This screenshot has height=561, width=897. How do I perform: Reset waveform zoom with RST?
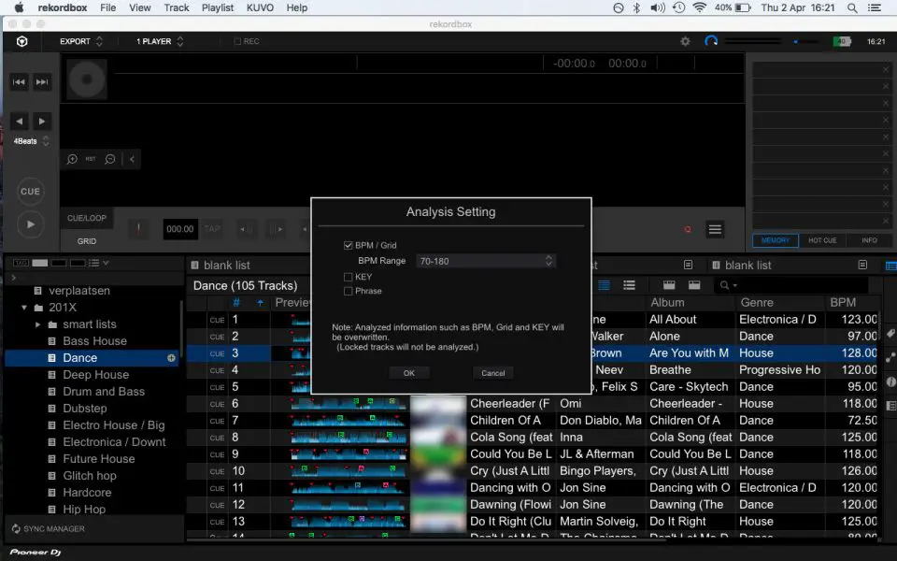[x=91, y=159]
